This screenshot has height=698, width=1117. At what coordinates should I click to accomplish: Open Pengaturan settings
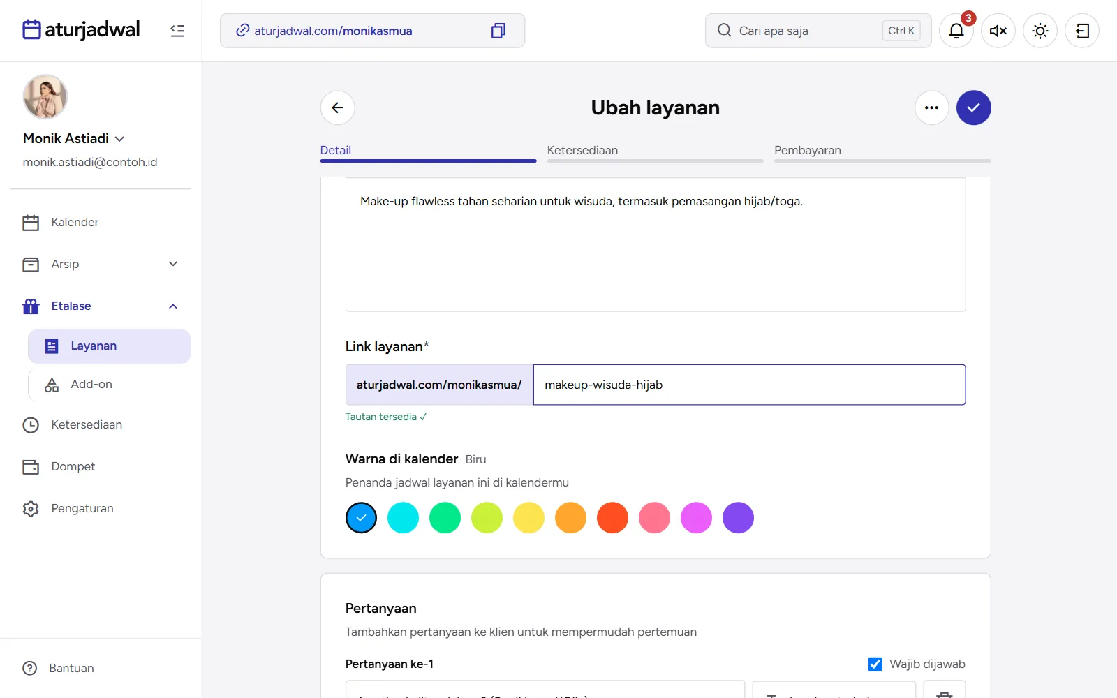point(101,508)
